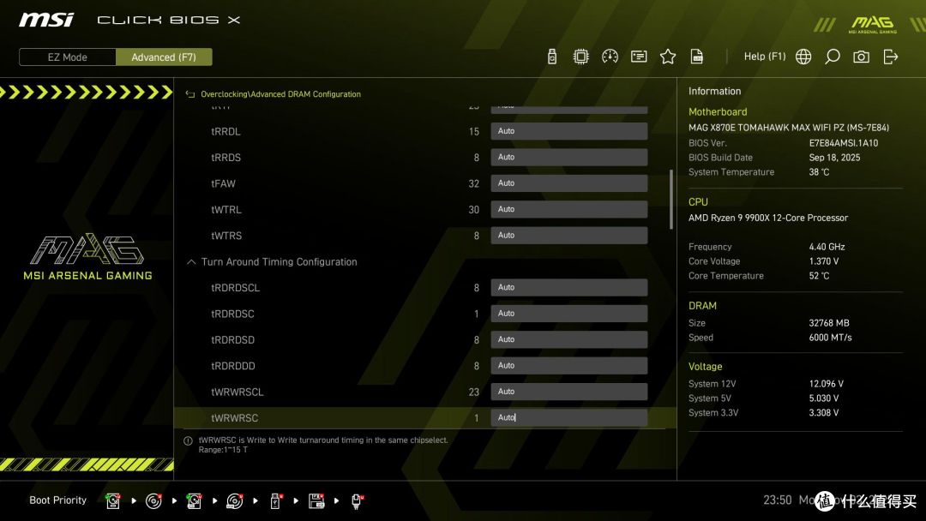Screen dimensions: 926x521
Task: Click the info icon beside tWRWRSC description
Action: tap(189, 440)
